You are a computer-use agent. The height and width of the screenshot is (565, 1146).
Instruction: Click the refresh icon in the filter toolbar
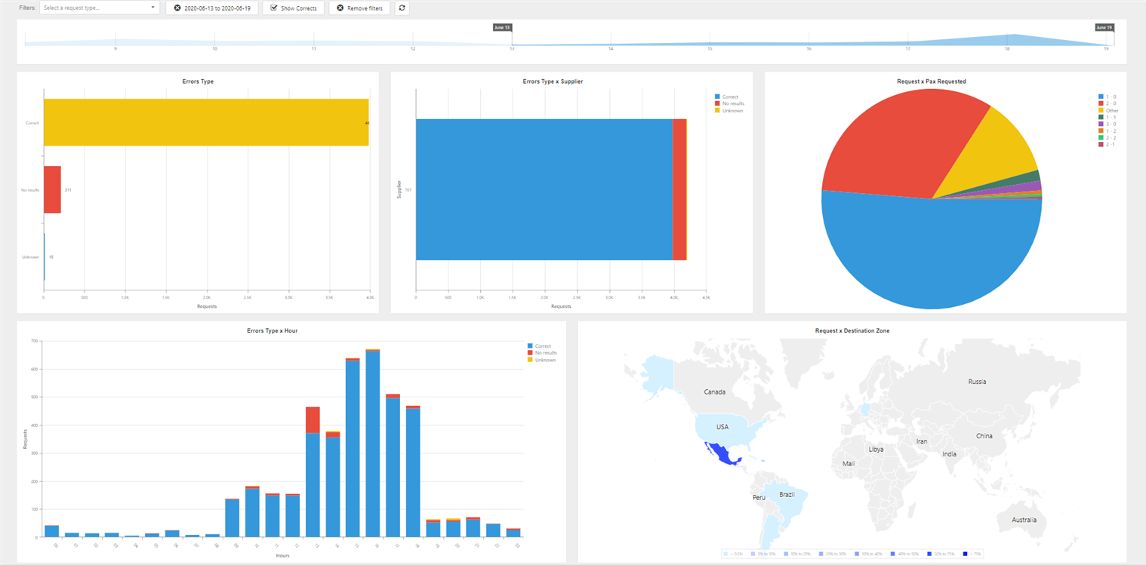402,8
